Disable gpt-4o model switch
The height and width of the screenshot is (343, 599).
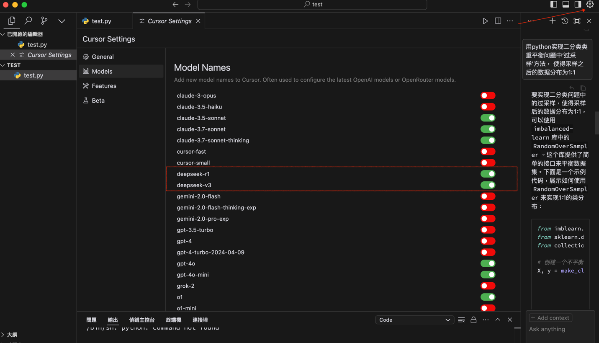pos(488,263)
